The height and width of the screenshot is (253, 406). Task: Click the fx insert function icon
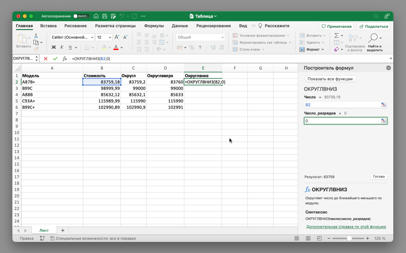pos(65,59)
